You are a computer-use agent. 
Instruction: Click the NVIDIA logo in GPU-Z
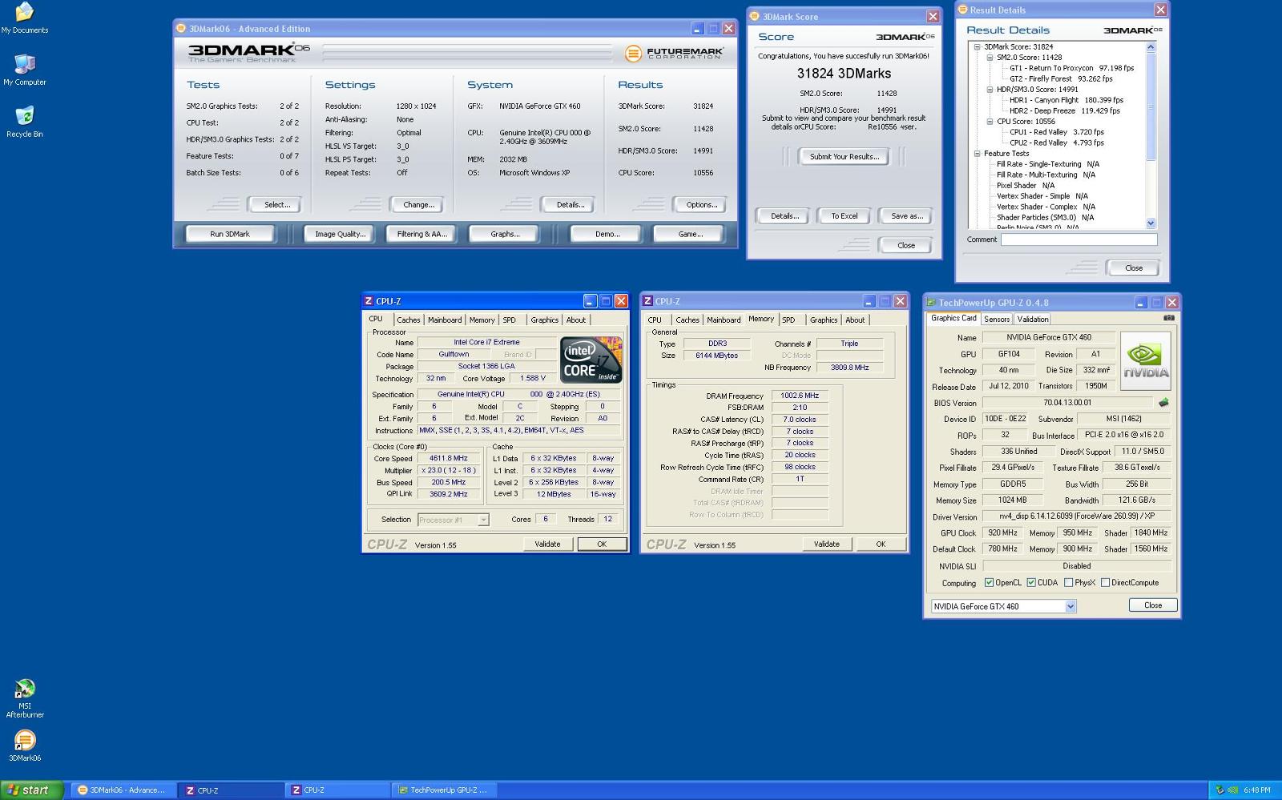click(1145, 360)
